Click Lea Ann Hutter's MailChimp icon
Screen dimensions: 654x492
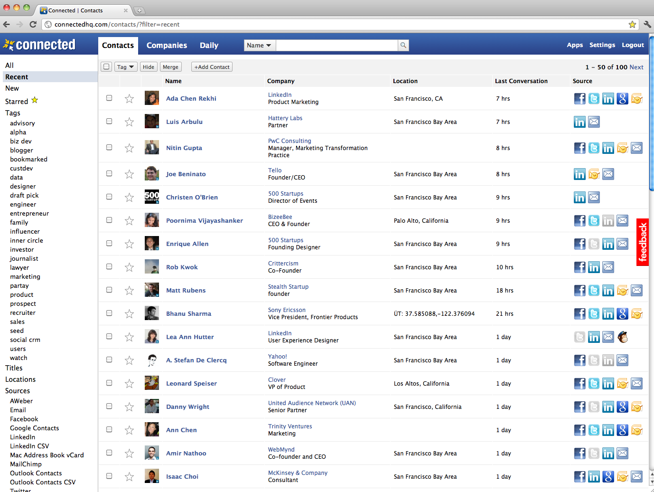pos(622,337)
